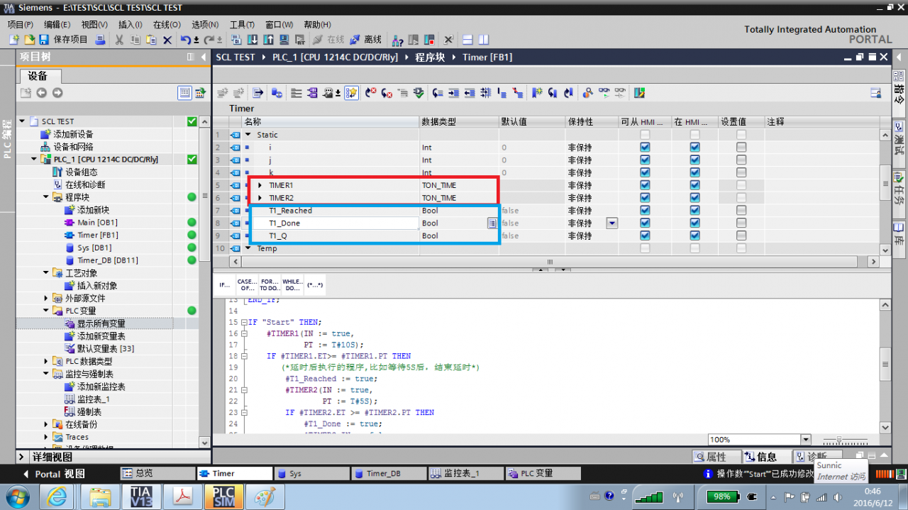The width and height of the screenshot is (908, 510).
Task: Uncheck visible in HMI checkbox for T1_Q
Action: 695,236
